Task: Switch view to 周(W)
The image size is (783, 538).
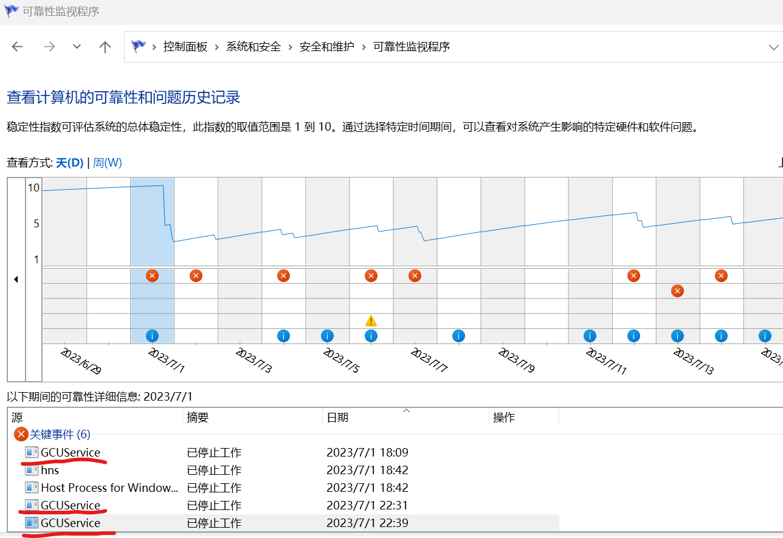Action: [x=108, y=163]
